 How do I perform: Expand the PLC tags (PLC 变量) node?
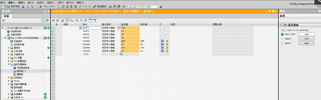click(9, 58)
